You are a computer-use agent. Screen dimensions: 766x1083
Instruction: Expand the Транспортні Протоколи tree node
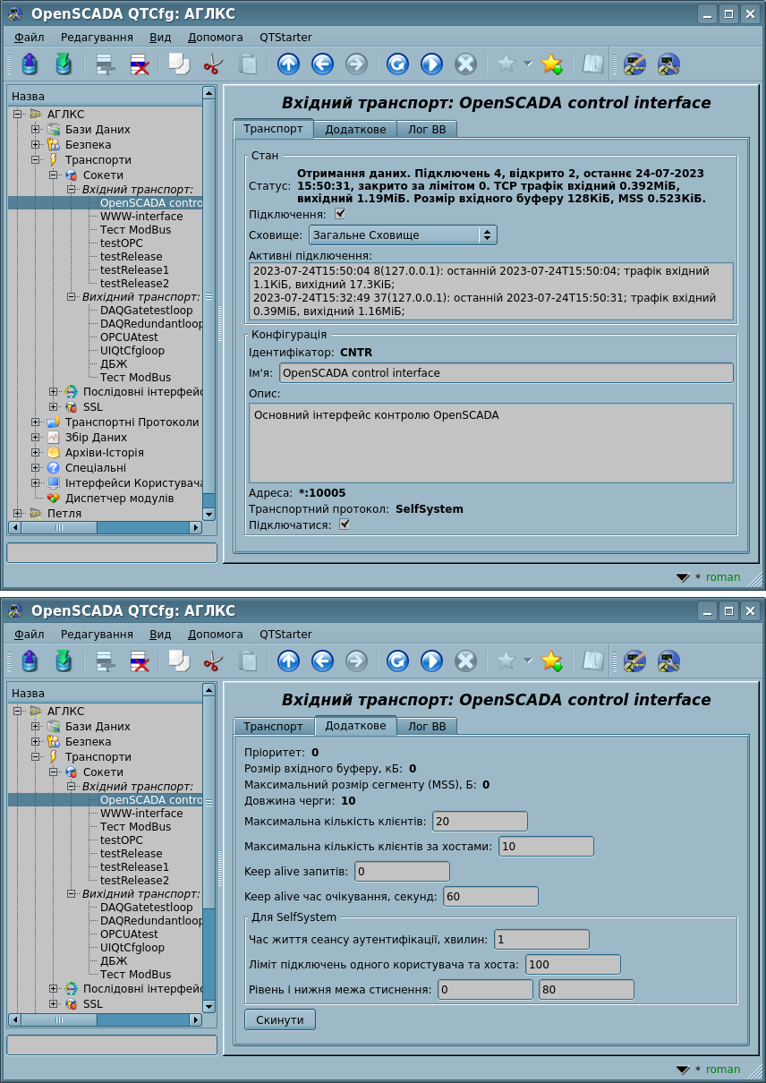click(36, 422)
